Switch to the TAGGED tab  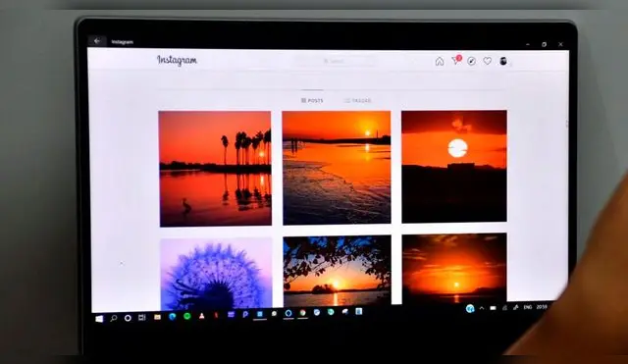(357, 100)
